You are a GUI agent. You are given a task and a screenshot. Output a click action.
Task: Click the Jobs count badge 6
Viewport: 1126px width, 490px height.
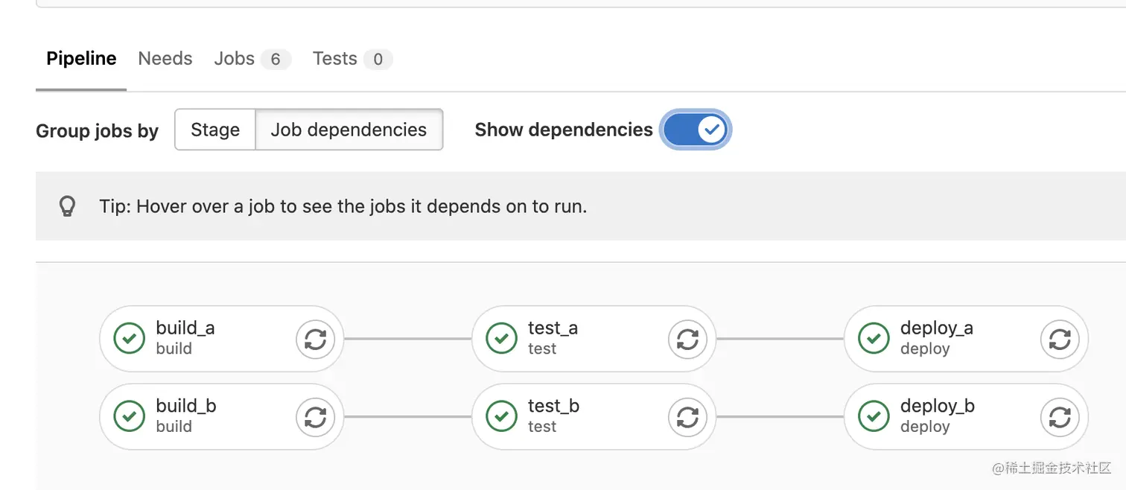click(276, 60)
